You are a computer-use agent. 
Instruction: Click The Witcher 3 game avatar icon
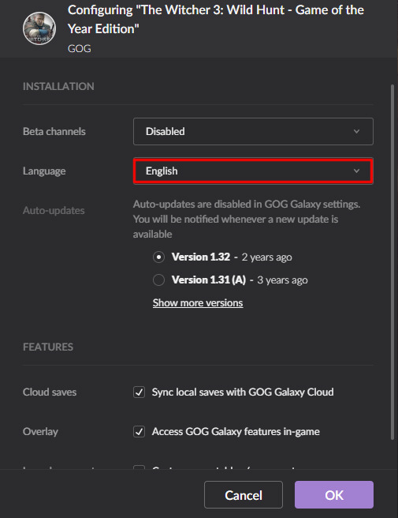point(39,28)
